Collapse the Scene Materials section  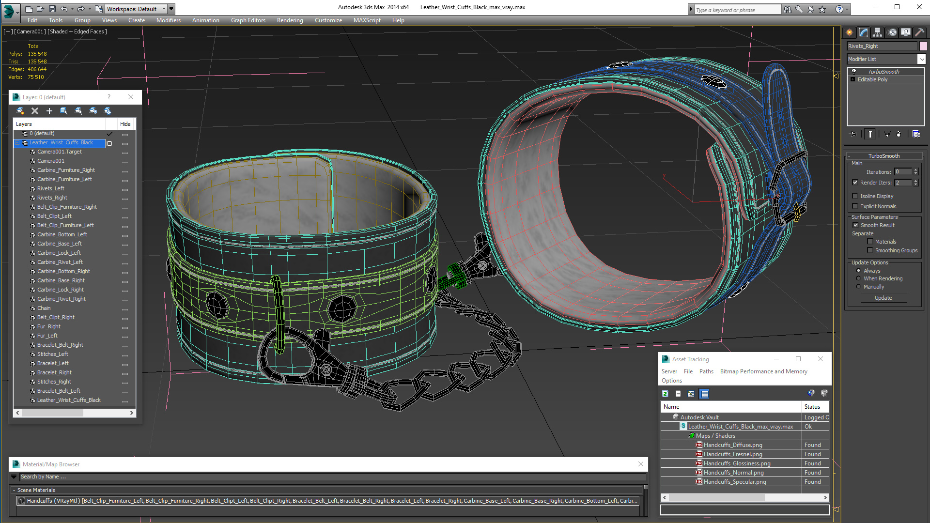point(14,490)
